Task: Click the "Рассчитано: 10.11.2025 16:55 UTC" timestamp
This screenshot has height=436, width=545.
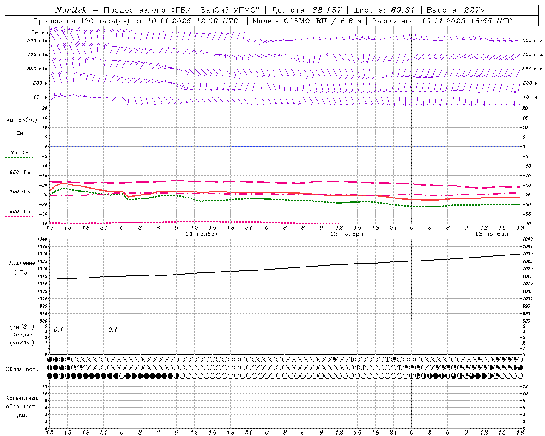Action: coord(442,21)
